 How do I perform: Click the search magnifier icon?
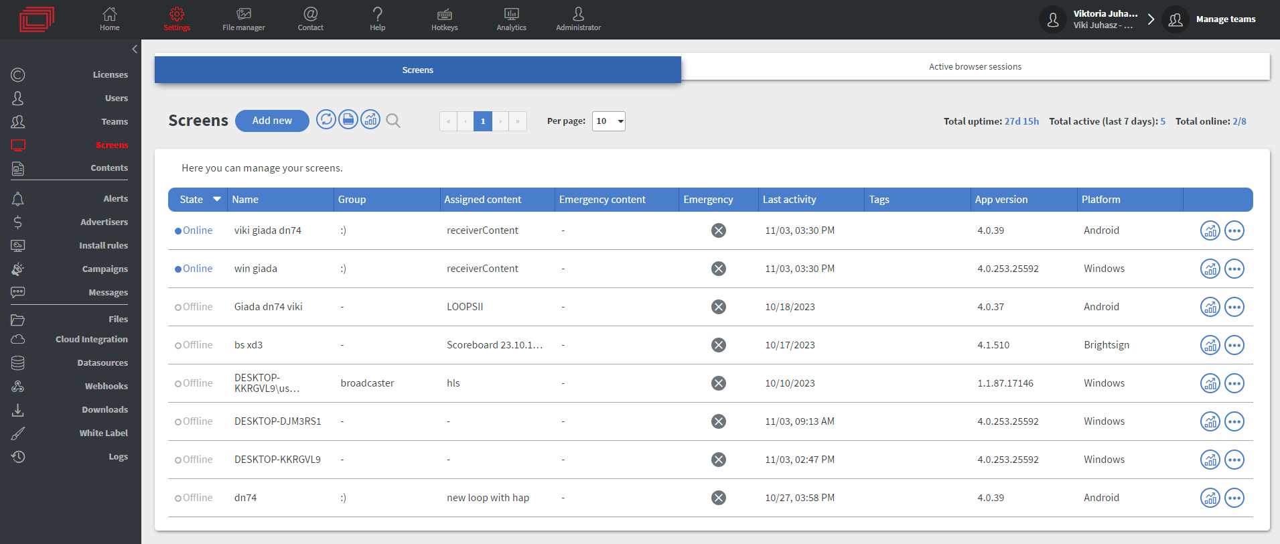393,121
